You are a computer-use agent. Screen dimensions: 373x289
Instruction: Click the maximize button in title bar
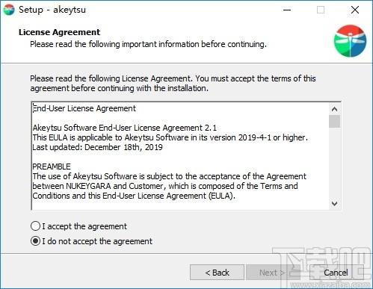[x=321, y=10]
